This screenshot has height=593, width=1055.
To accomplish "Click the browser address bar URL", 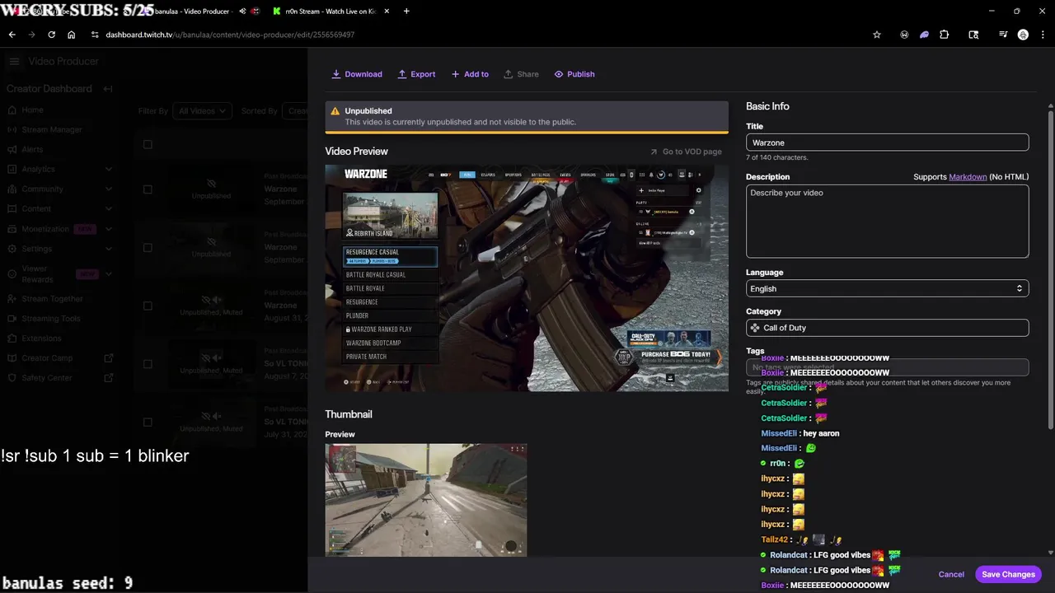I will click(x=230, y=35).
